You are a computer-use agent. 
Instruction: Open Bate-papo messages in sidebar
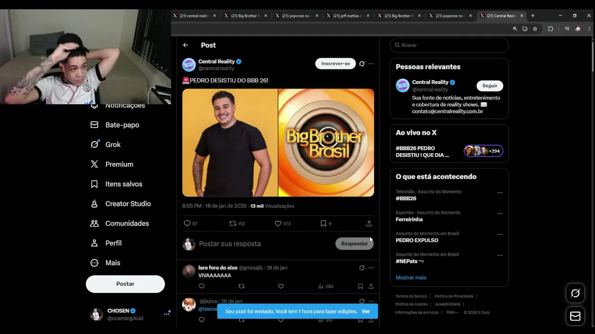pos(115,125)
